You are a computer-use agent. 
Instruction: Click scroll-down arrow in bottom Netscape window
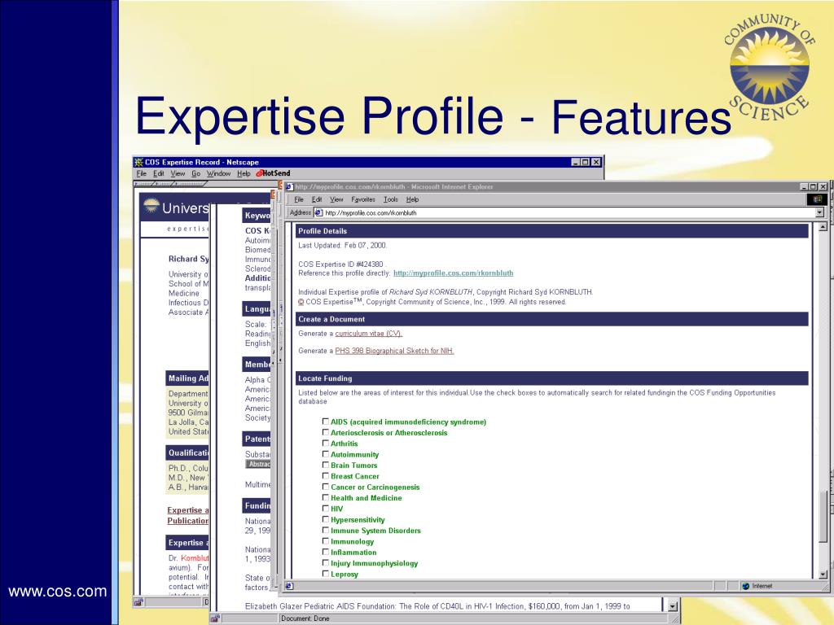672,606
